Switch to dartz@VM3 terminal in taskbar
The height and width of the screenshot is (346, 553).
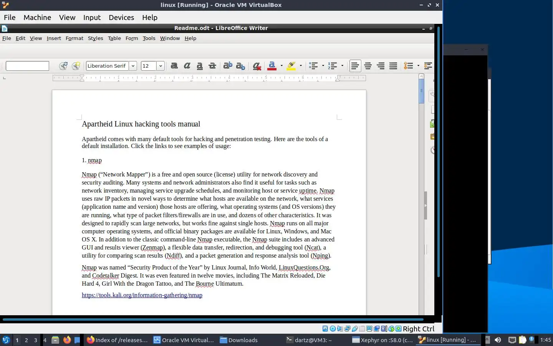click(309, 340)
